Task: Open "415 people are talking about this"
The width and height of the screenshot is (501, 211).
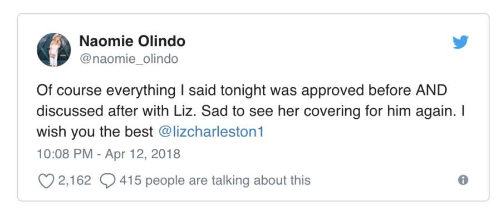Action: [215, 180]
